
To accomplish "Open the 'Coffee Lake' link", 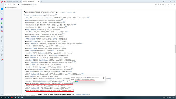I will [43, 81].
